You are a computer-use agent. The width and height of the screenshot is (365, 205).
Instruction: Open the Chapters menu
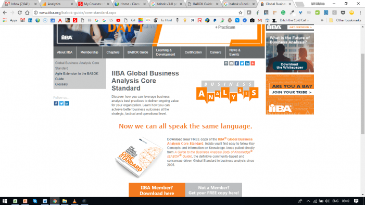click(x=113, y=53)
